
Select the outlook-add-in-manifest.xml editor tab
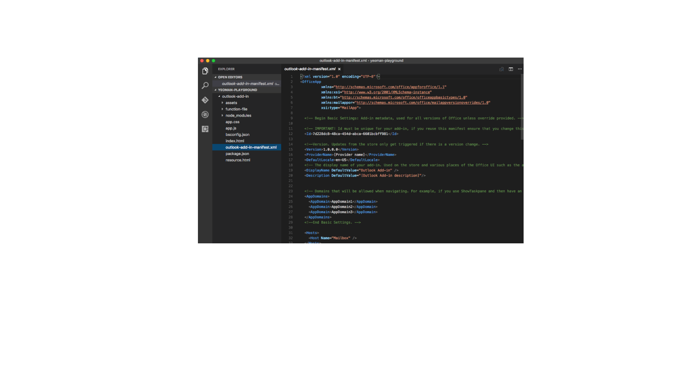click(x=310, y=69)
